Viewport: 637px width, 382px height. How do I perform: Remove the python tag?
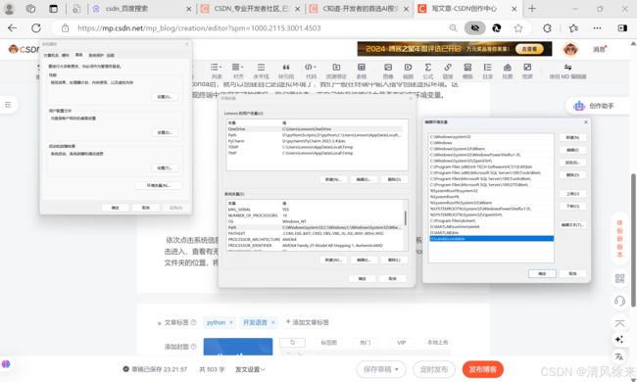pyautogui.click(x=231, y=322)
